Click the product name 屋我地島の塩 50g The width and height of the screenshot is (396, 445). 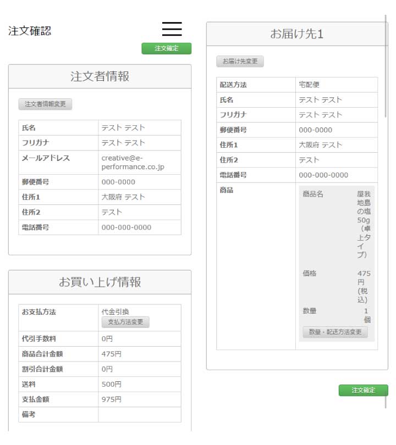pos(364,224)
